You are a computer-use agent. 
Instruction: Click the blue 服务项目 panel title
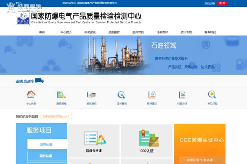tap(39, 130)
